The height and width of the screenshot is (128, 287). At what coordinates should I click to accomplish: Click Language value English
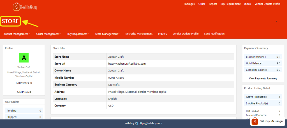113,99
